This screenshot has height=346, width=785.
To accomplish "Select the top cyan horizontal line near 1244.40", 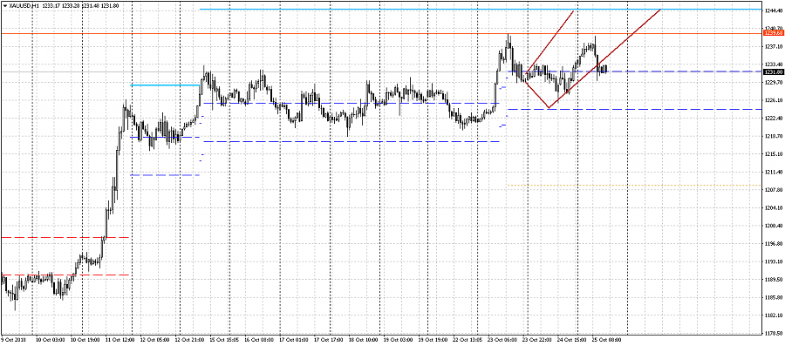I will (481, 10).
